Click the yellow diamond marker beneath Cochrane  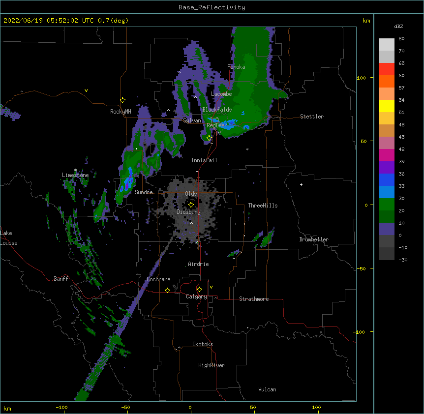(x=167, y=290)
